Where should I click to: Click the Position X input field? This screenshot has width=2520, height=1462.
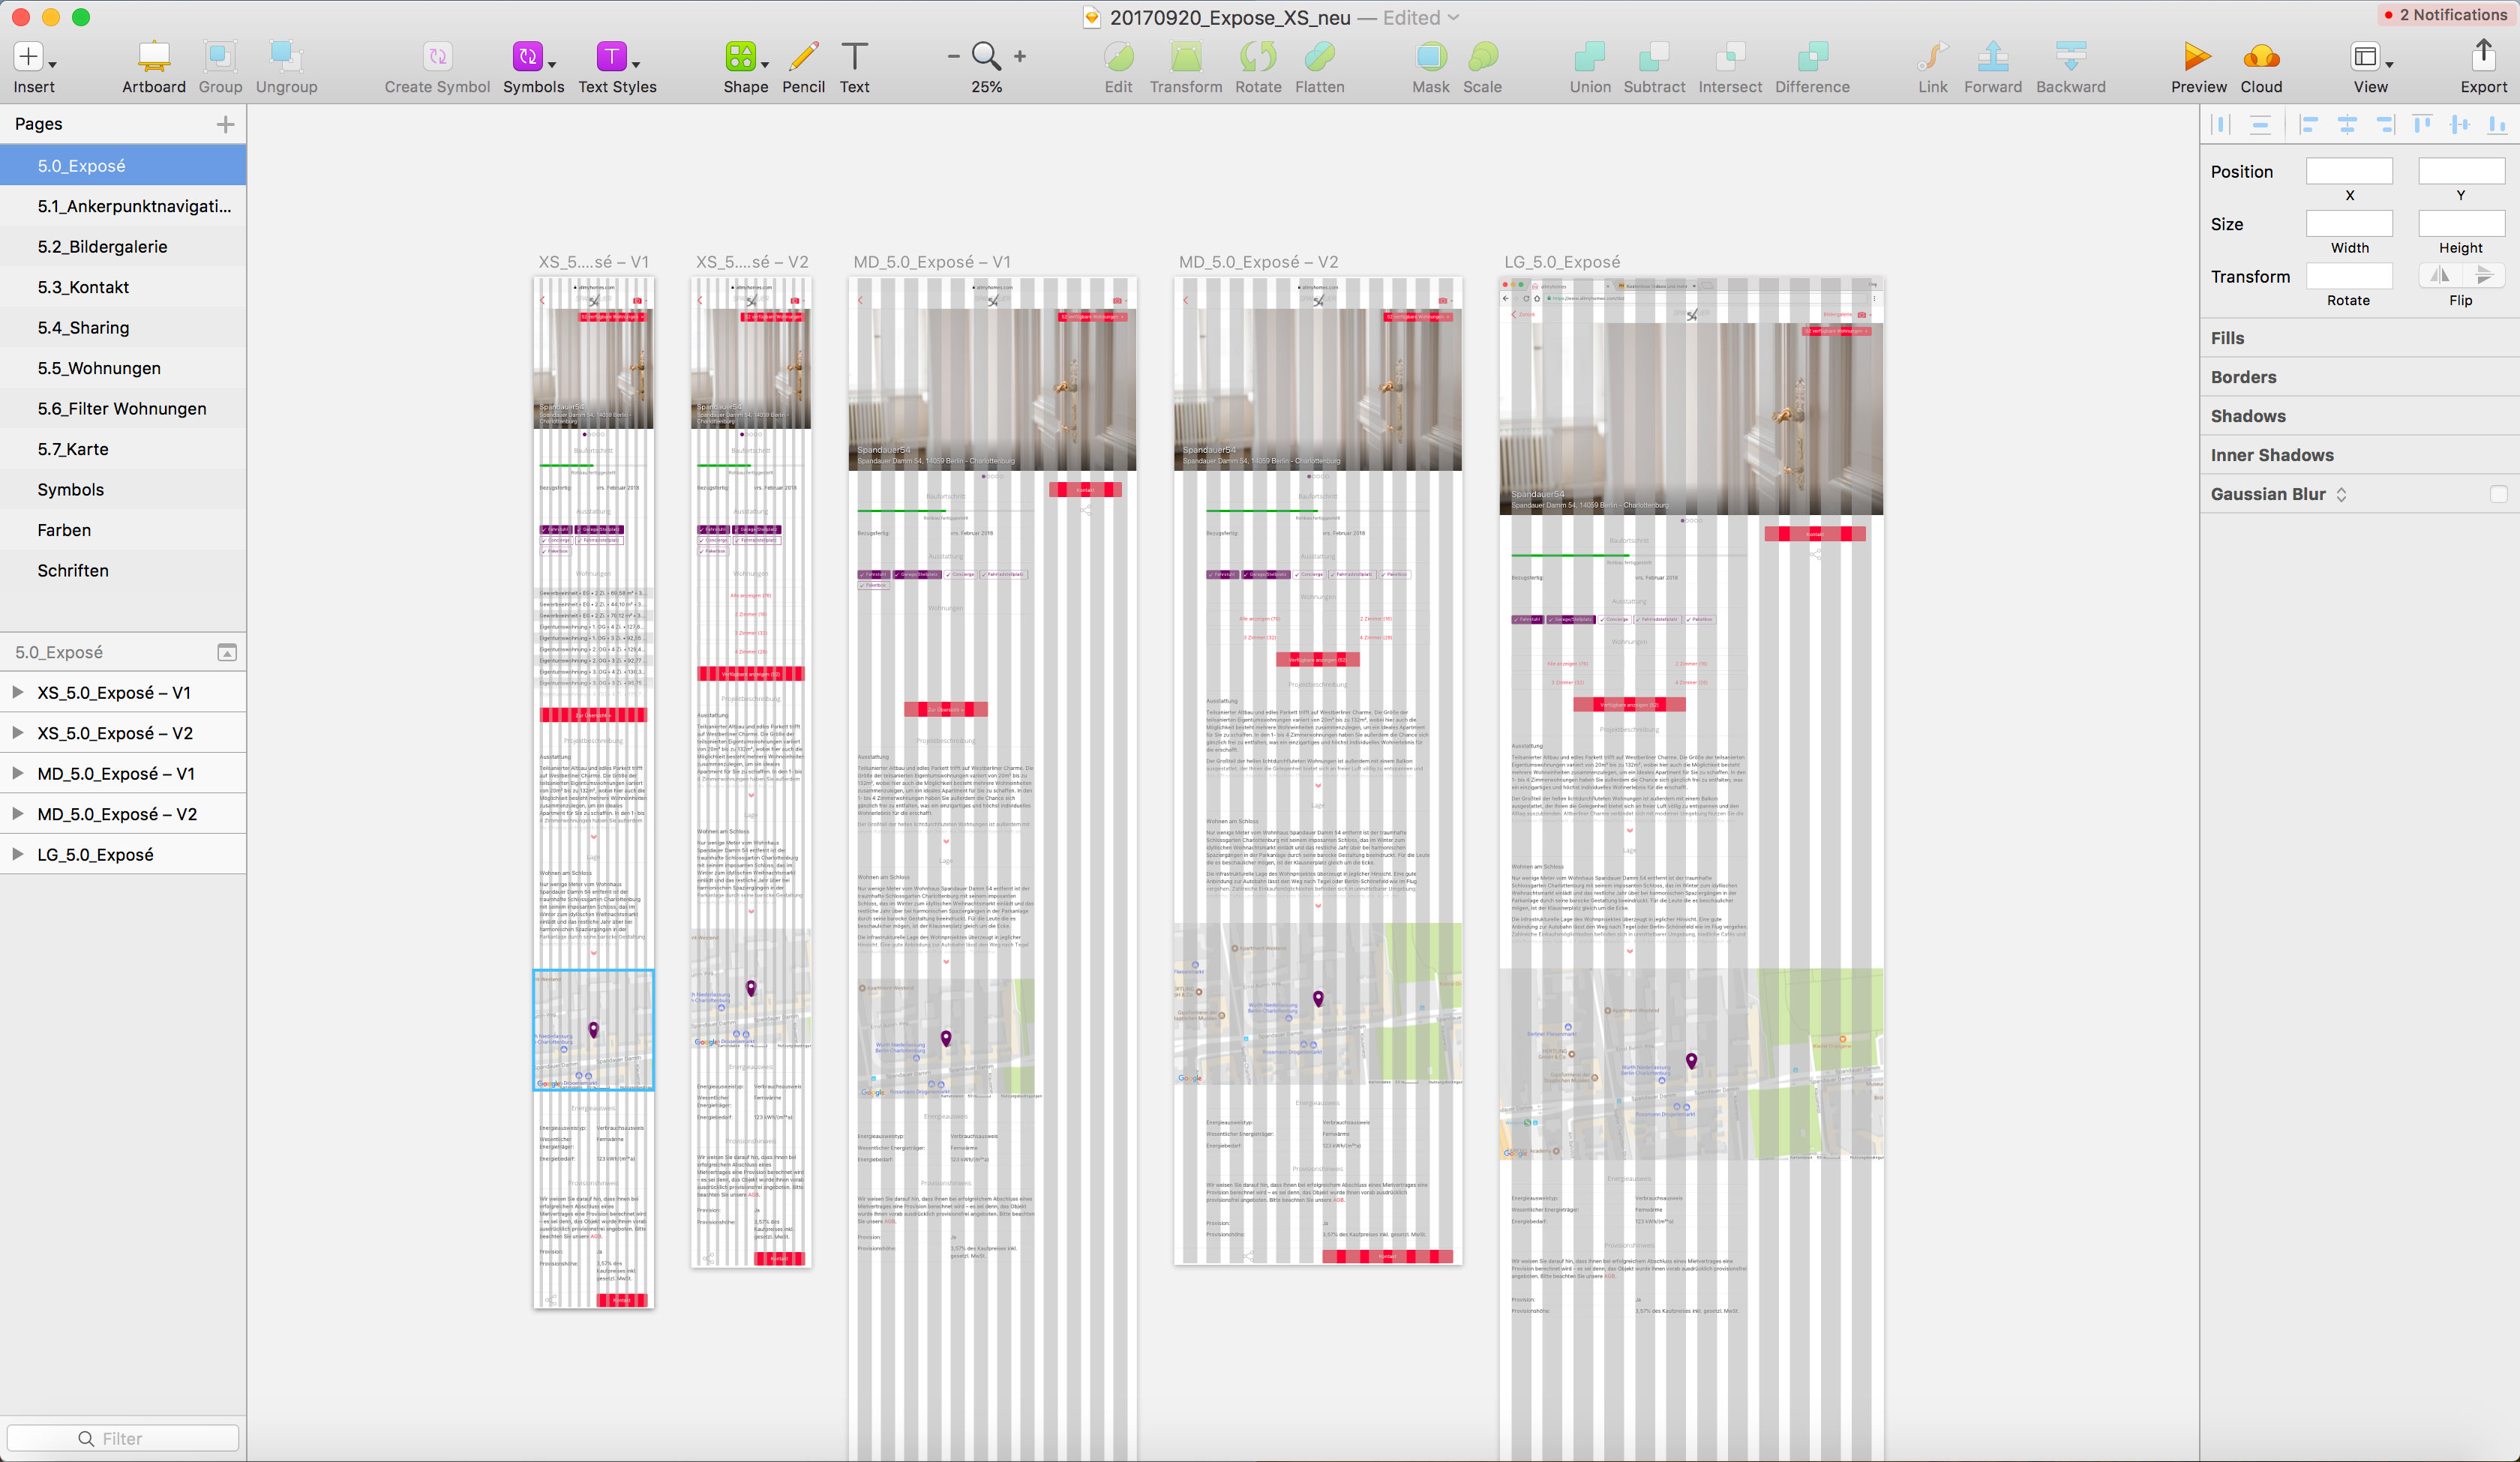[x=2349, y=171]
